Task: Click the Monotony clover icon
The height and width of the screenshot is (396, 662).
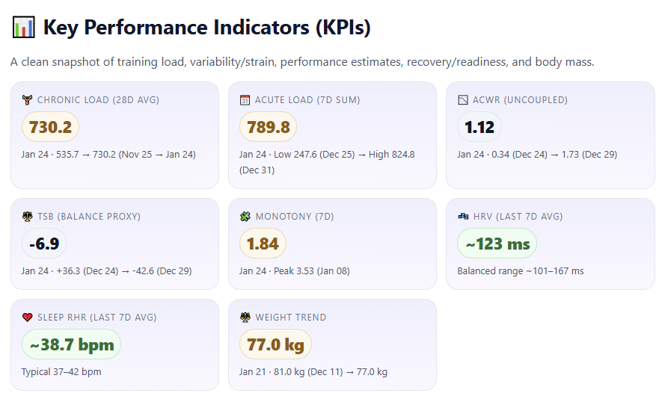Action: coord(245,217)
